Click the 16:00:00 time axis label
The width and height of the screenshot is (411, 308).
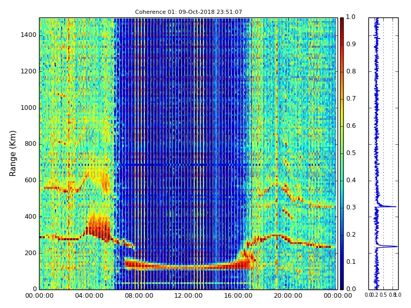238,296
